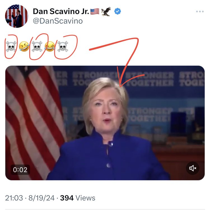The height and width of the screenshot is (210, 210).
Task: Click the American flag emoji beside the name
Action: [95, 12]
